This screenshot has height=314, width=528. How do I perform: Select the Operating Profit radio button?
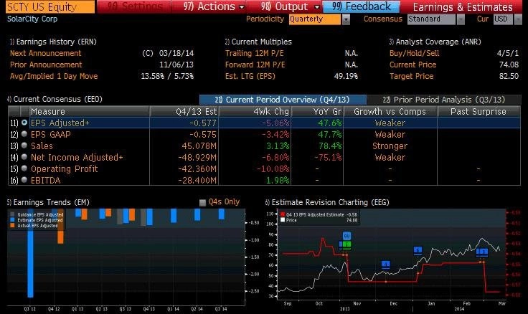(24, 168)
